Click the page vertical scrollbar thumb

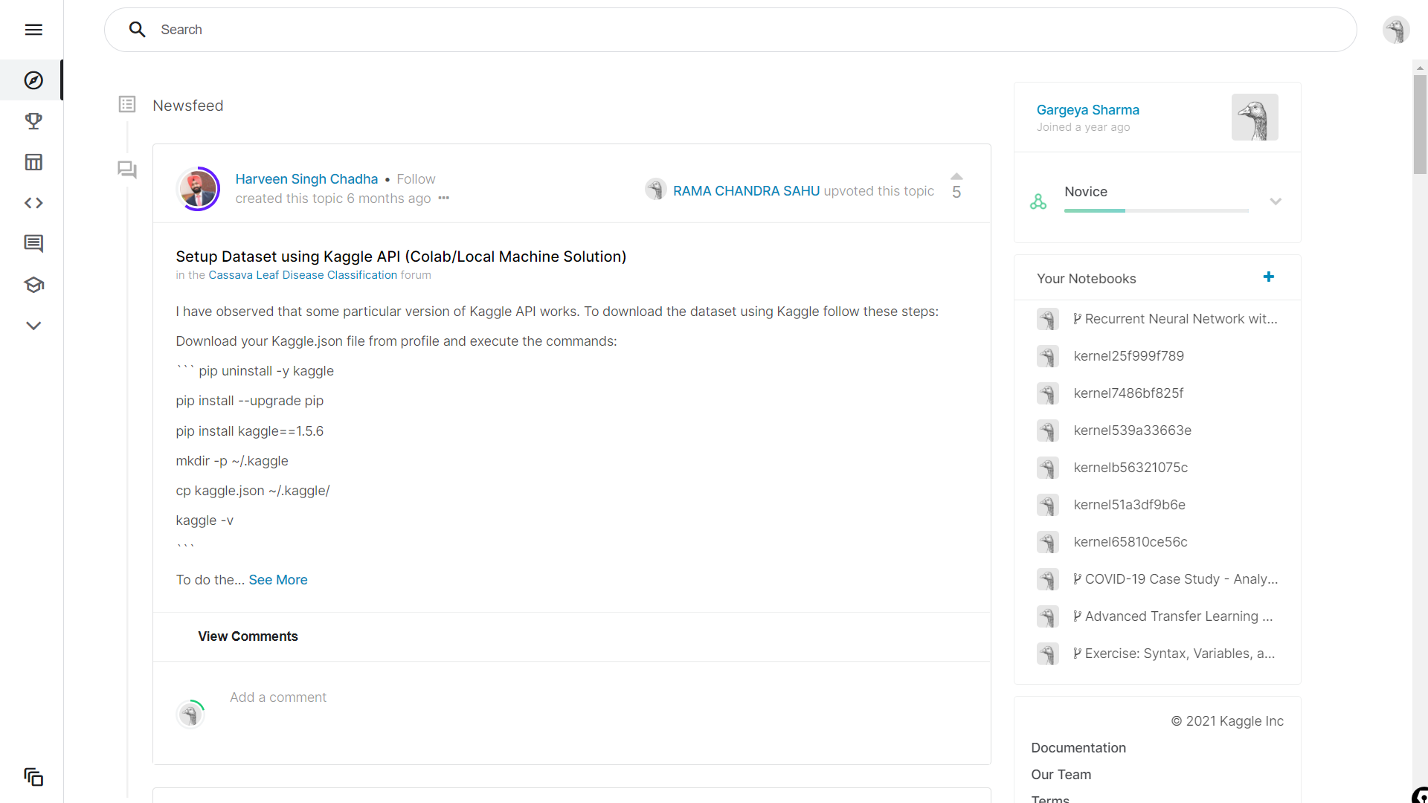coord(1420,123)
